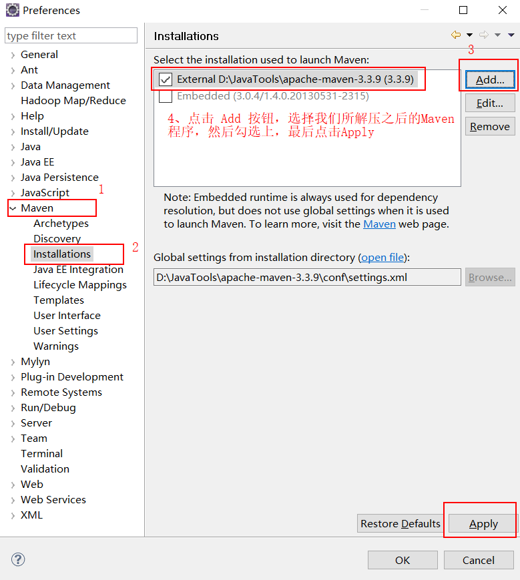Click the Apply button

pyautogui.click(x=483, y=523)
